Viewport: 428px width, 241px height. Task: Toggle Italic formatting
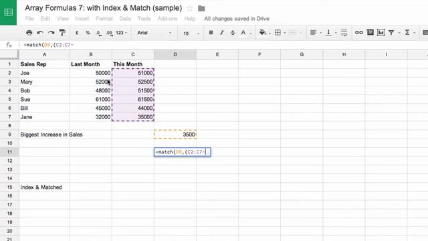[x=221, y=33]
